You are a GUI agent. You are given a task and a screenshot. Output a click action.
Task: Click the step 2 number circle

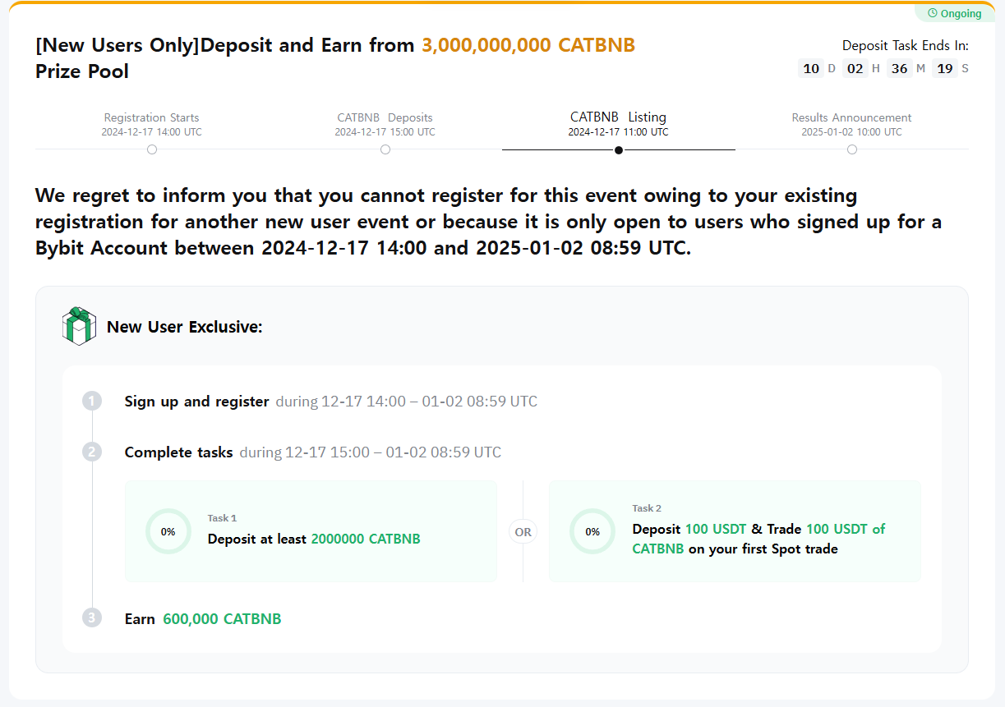point(92,452)
